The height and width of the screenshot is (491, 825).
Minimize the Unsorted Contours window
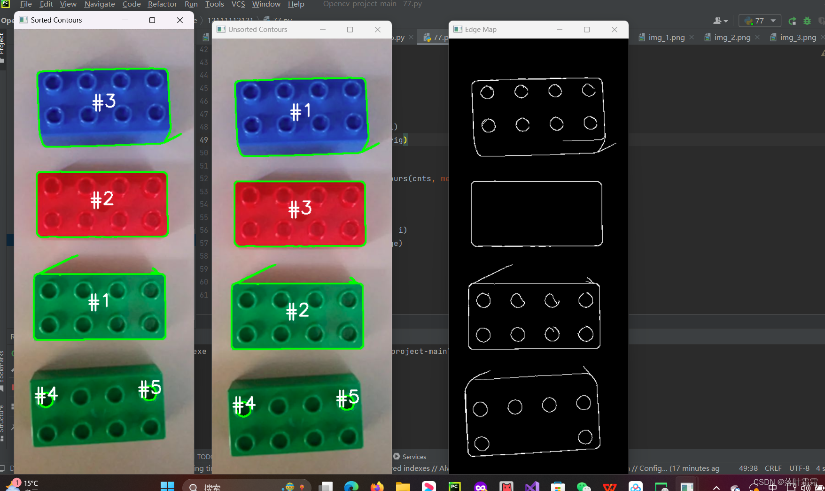(323, 29)
